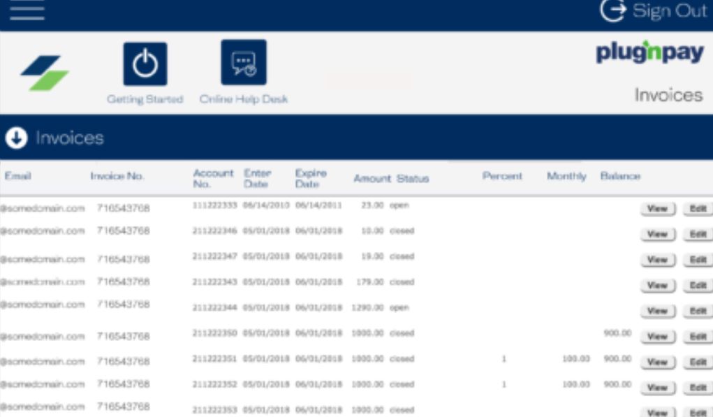The image size is (713, 417).
Task: Open the hamburger navigation menu
Action: 27,10
